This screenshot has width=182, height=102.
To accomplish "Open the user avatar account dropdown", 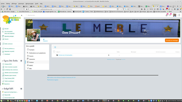I will tap(175, 15).
